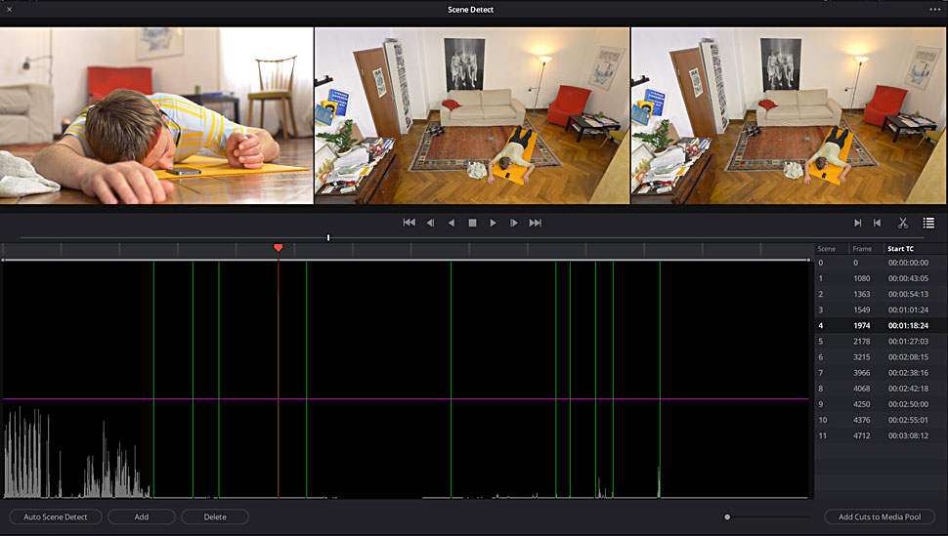
Task: Jump to first frame transport icon
Action: (x=409, y=223)
